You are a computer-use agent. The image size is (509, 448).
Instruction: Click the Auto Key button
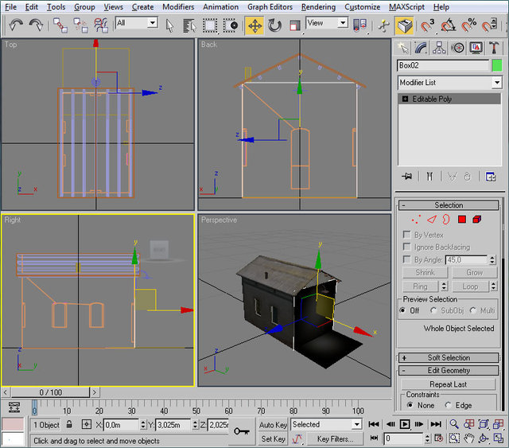click(273, 425)
